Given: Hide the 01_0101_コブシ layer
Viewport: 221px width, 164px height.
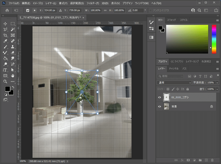Looking at the screenshot, I should [x=159, y=97].
